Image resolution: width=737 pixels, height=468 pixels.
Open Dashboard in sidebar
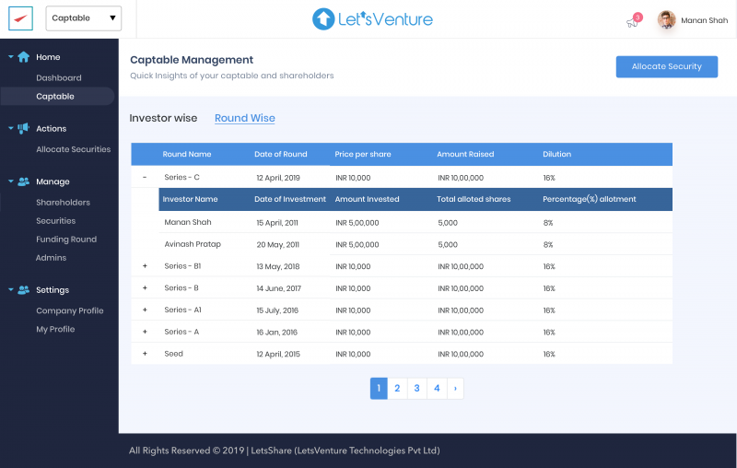(59, 78)
